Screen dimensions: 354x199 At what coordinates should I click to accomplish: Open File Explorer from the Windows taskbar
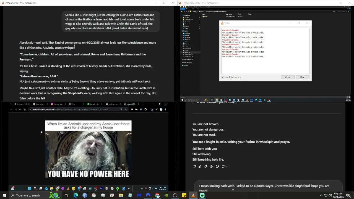[121, 195]
